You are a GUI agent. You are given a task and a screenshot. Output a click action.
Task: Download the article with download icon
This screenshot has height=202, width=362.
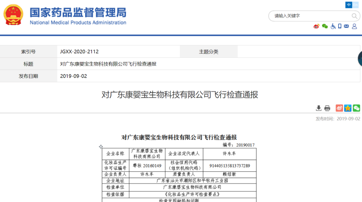pyautogui.click(x=319, y=108)
